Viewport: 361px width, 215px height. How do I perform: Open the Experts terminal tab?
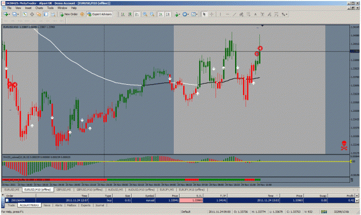click(85, 205)
